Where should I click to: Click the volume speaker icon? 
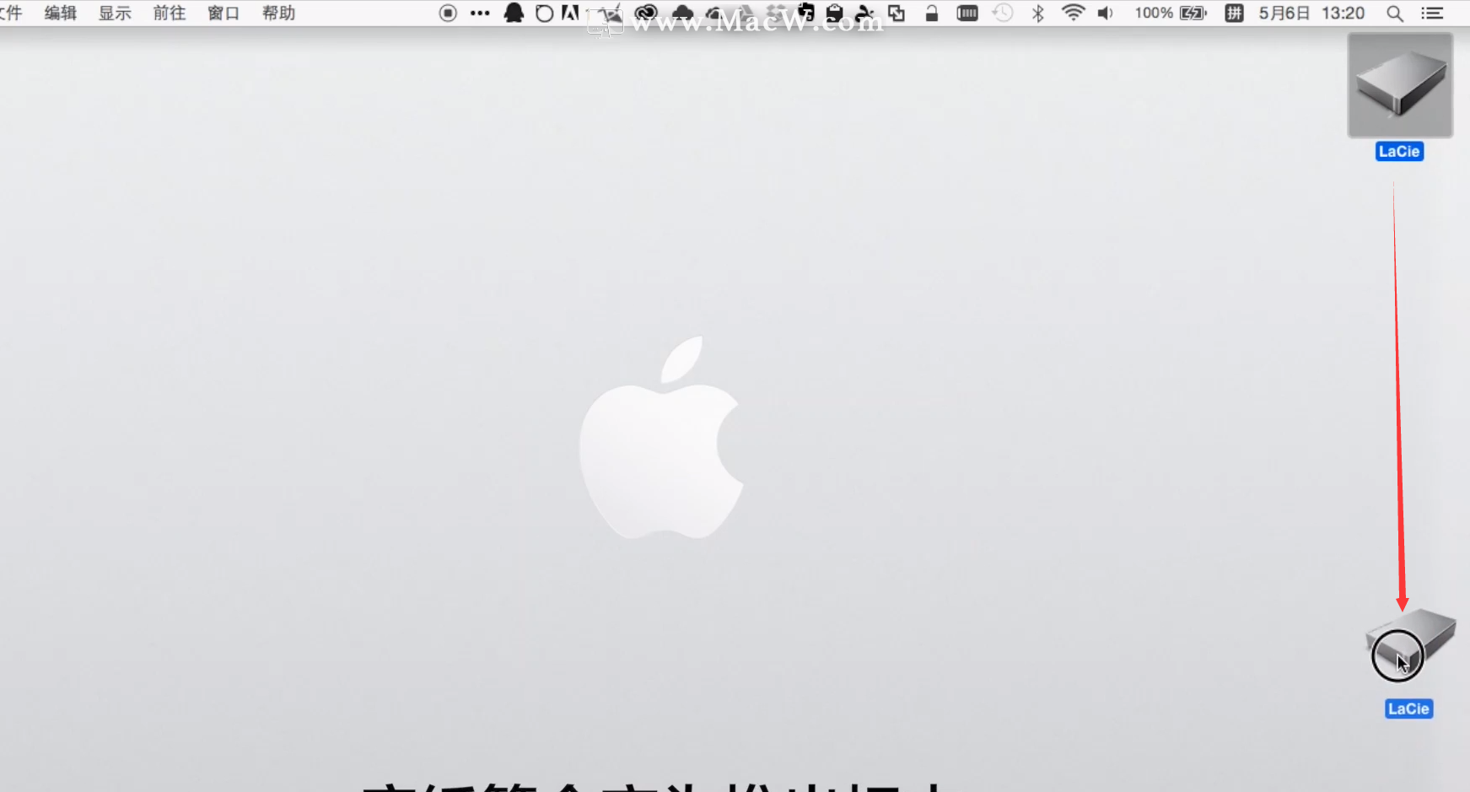click(x=1106, y=13)
